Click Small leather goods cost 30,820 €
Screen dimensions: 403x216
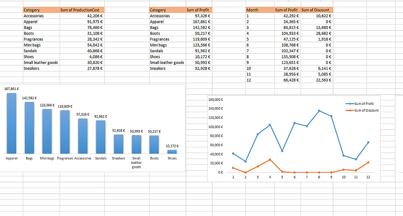[82, 63]
